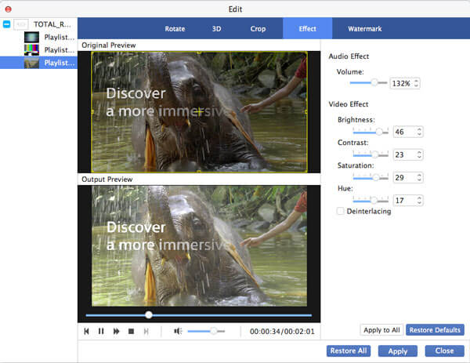Click the Original Preview label
Screen dimensions: 470x363
tap(109, 45)
